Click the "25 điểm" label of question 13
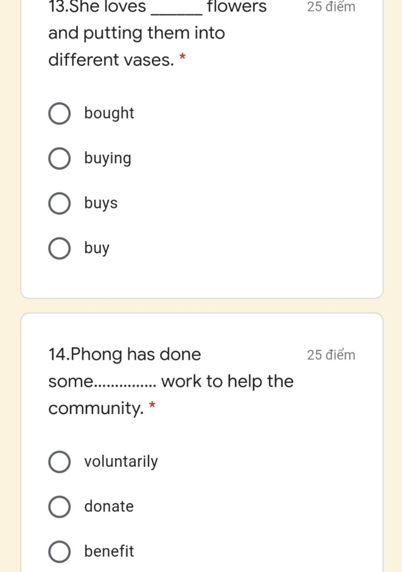Image resolution: width=402 pixels, height=572 pixels. point(331,7)
